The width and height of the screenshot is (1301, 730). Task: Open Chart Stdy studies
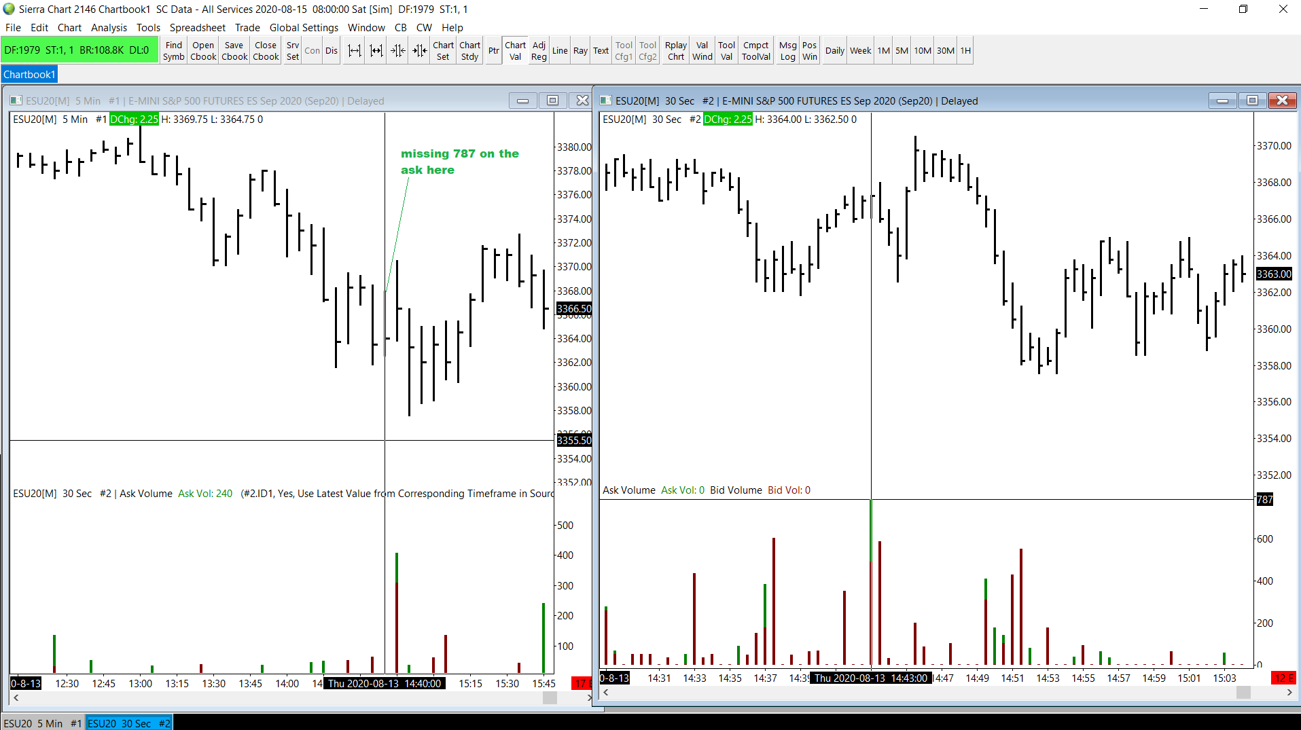470,51
